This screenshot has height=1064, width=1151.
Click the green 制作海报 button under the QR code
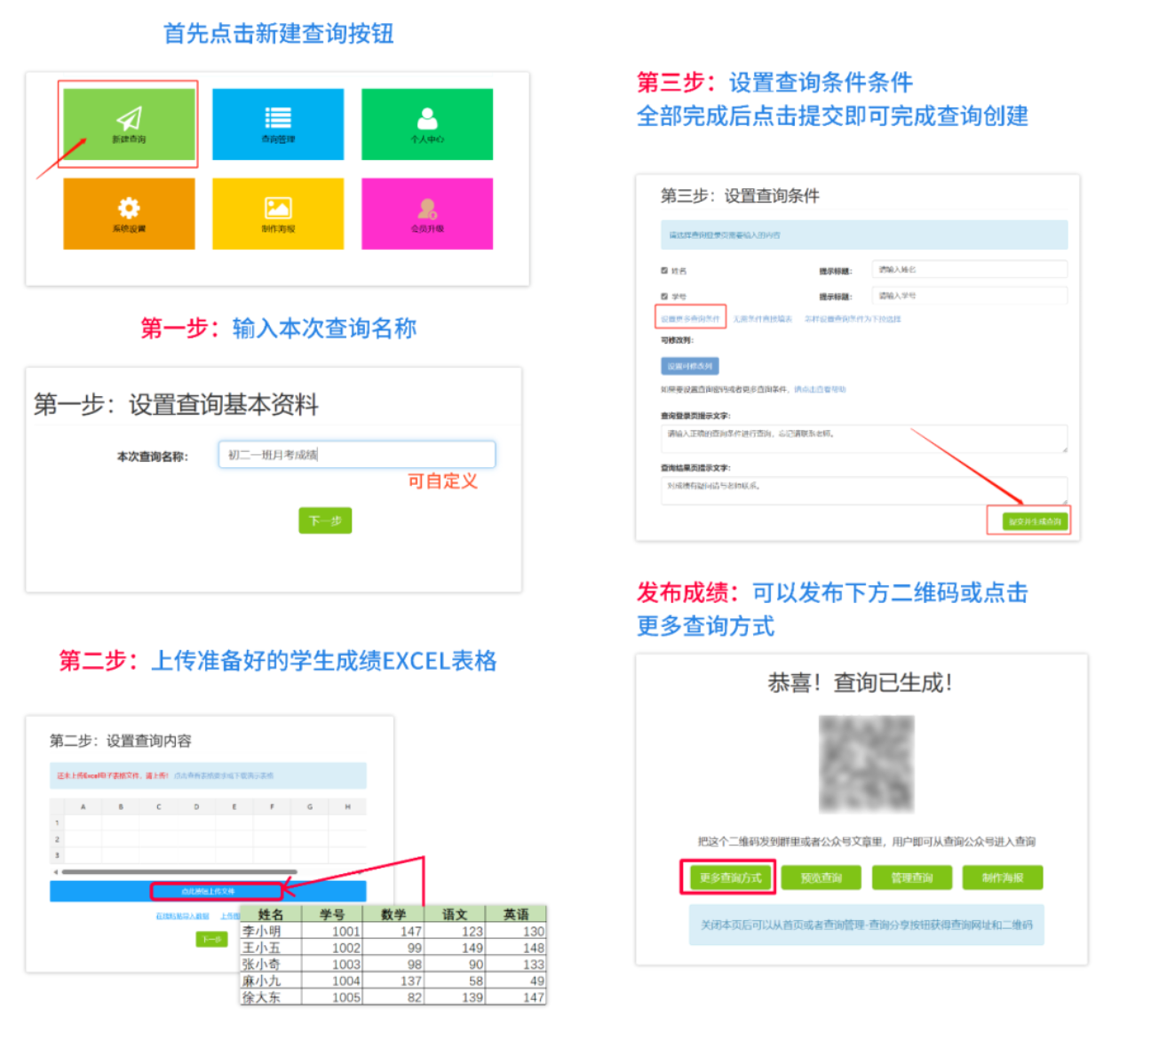click(x=1003, y=877)
